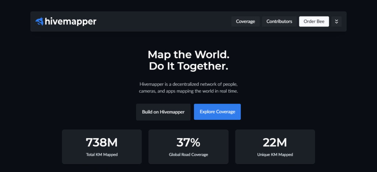Select the 22M Unique KM Mapped card

click(275, 147)
